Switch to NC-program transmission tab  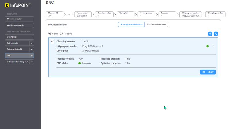[x=131, y=24]
